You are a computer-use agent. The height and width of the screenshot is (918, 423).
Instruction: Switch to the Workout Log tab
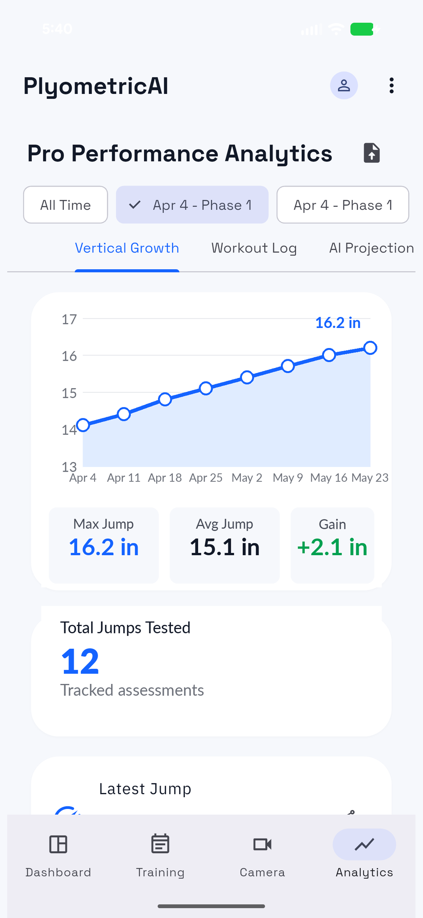click(254, 248)
